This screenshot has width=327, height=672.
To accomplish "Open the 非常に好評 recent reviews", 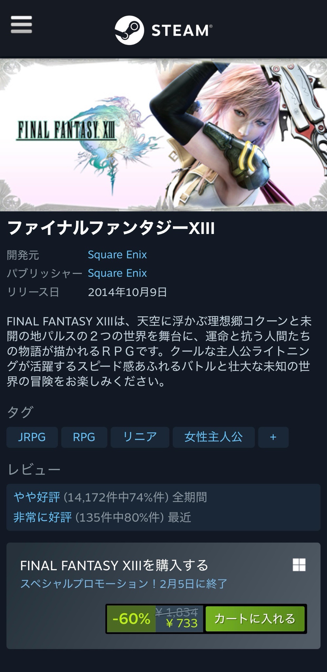I will (43, 517).
